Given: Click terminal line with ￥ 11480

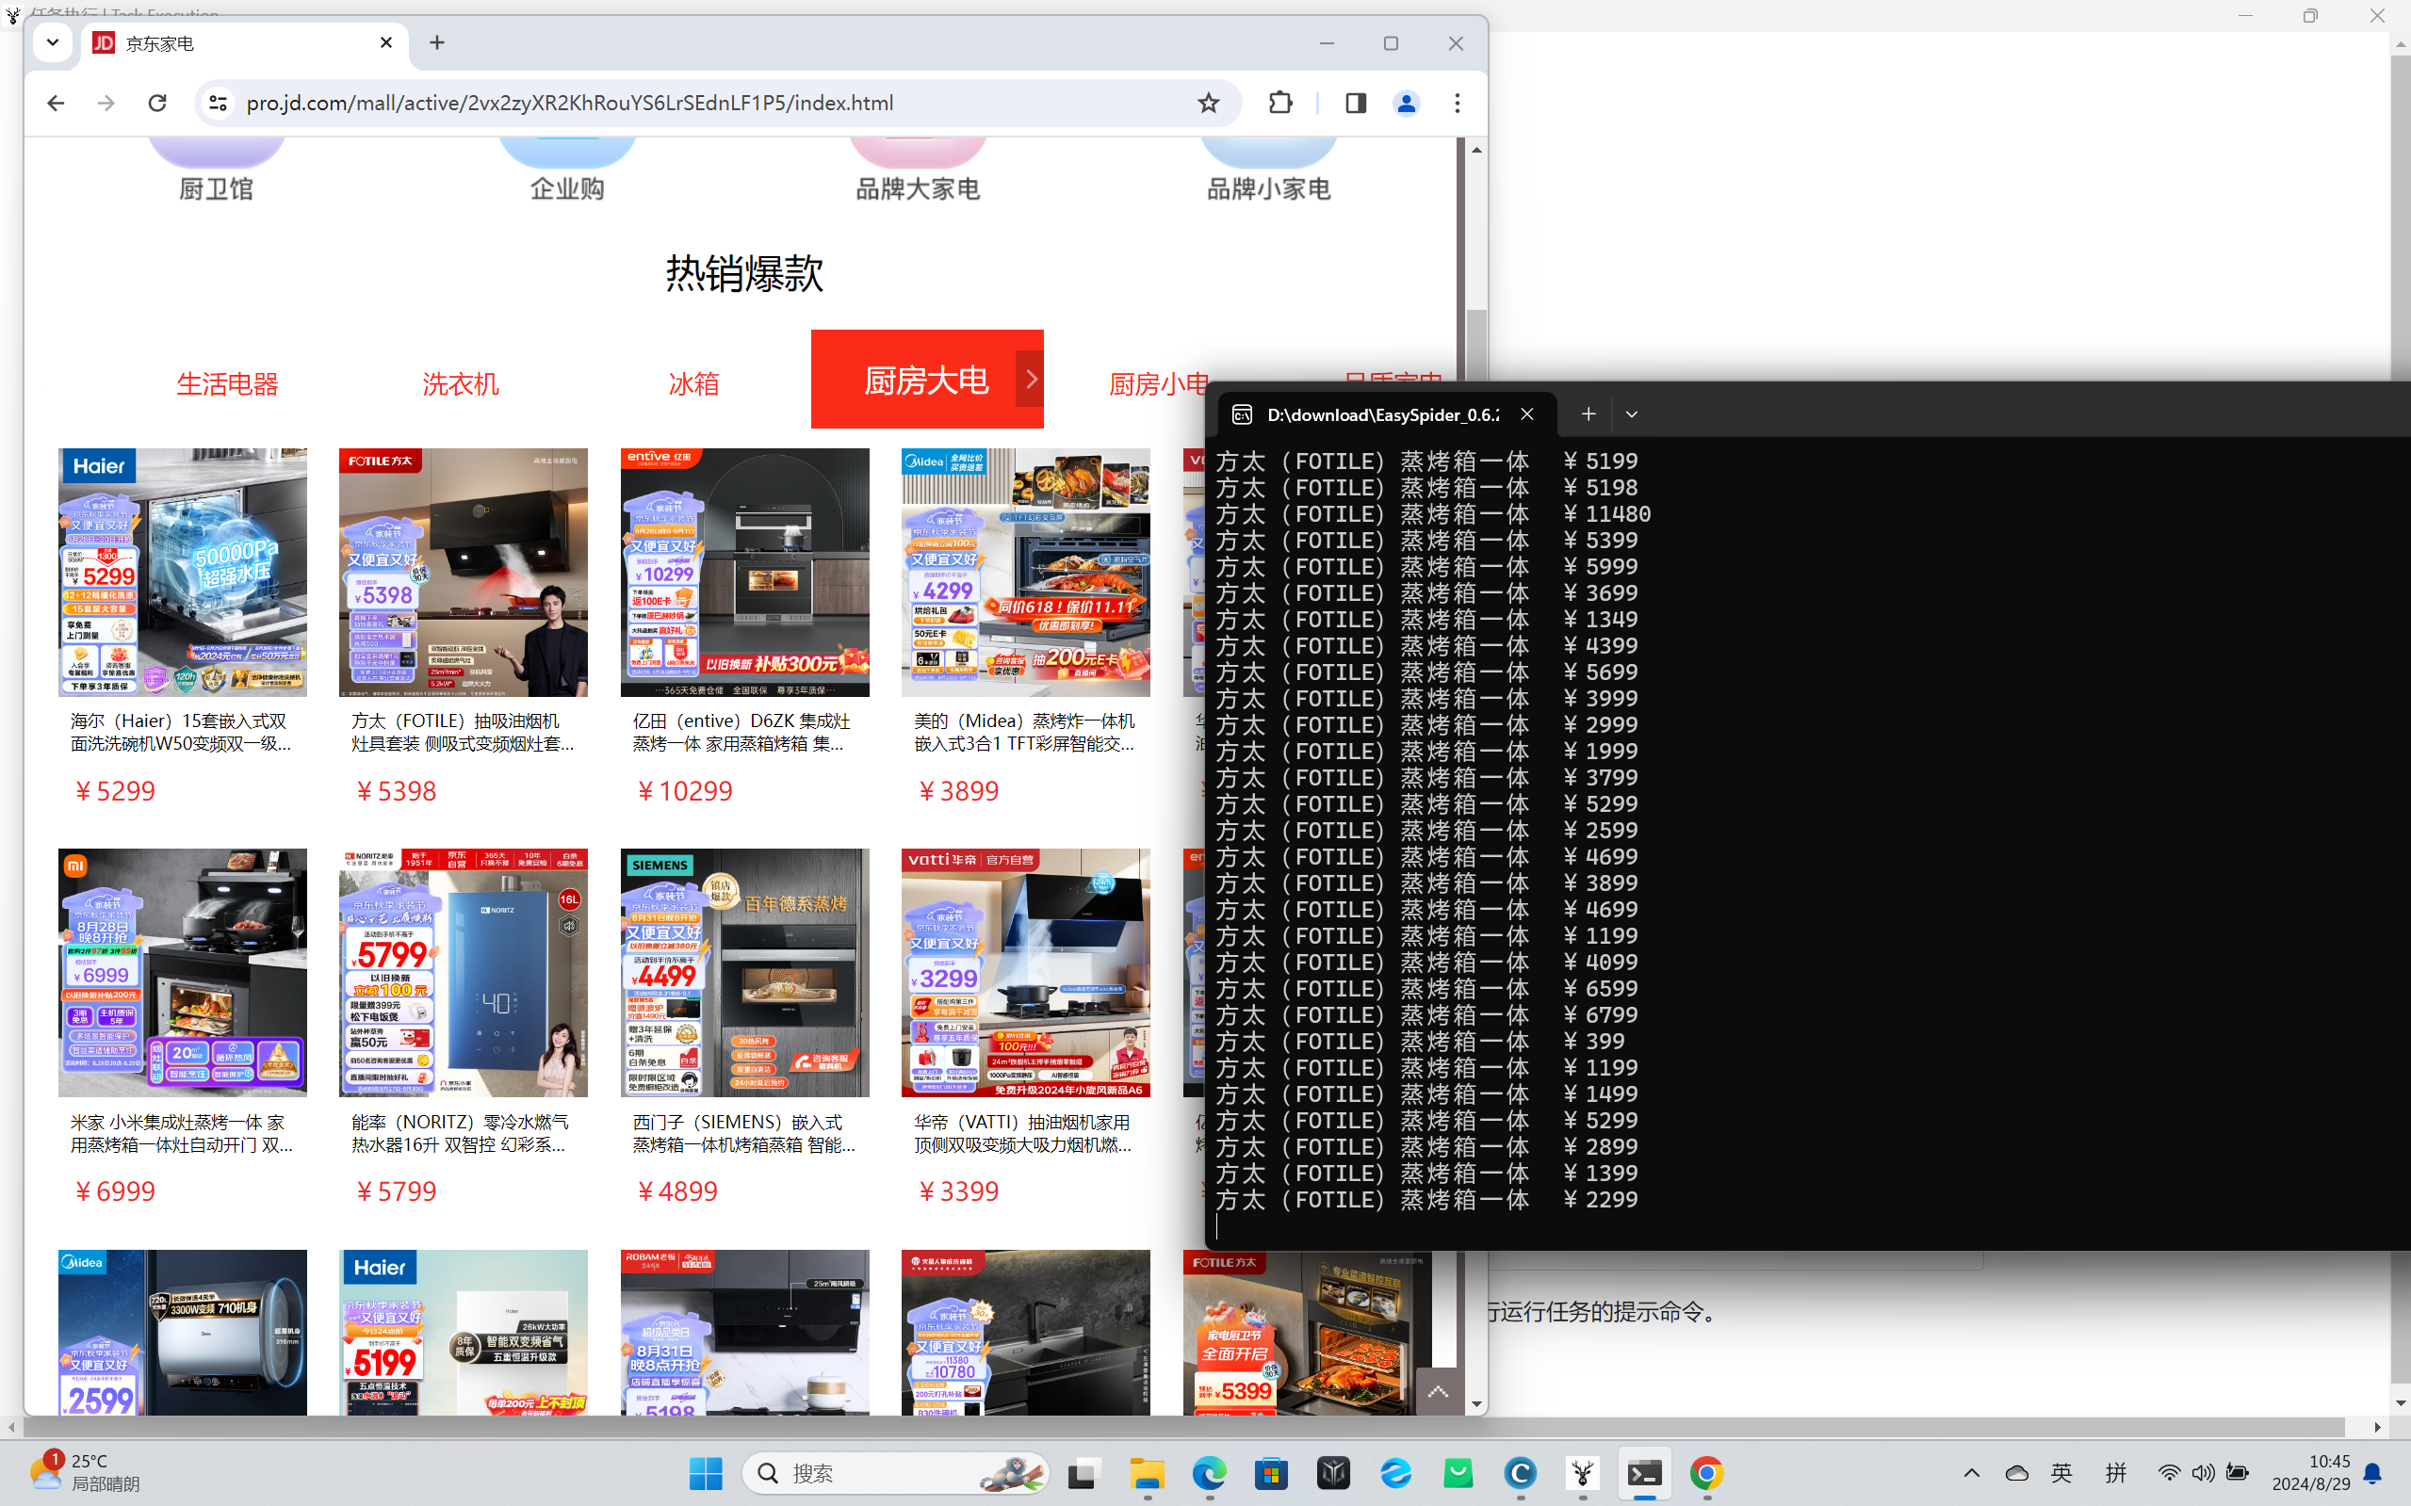Looking at the screenshot, I should tap(1433, 514).
